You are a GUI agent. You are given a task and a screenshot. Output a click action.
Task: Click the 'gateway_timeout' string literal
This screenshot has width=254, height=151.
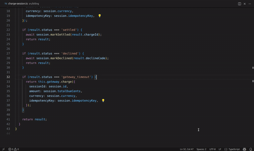pyautogui.click(x=77, y=77)
